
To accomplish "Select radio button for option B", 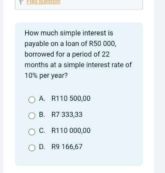I will 32,116.
